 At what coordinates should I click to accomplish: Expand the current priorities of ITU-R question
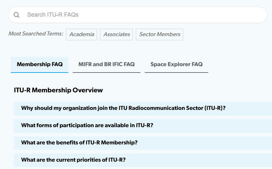point(73,160)
